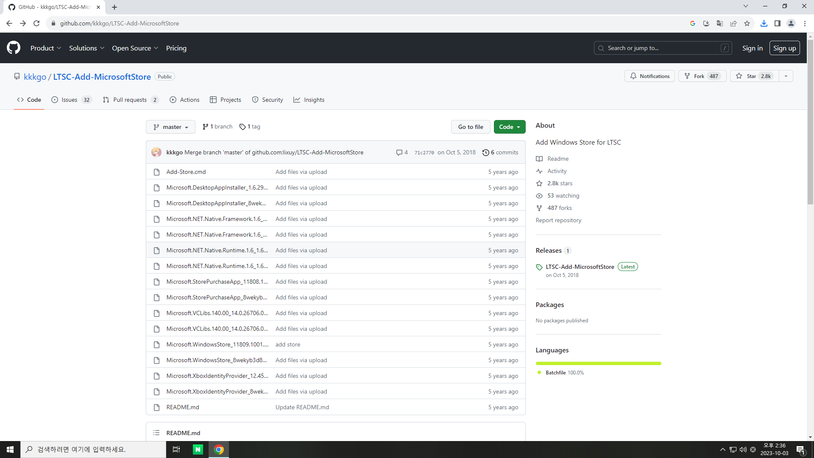
Task: Open the master branch dropdown
Action: click(170, 127)
